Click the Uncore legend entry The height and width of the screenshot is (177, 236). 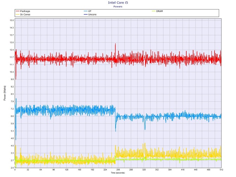[90, 14]
